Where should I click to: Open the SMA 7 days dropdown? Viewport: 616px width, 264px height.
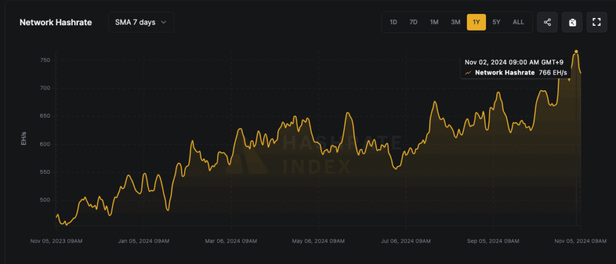(x=141, y=22)
